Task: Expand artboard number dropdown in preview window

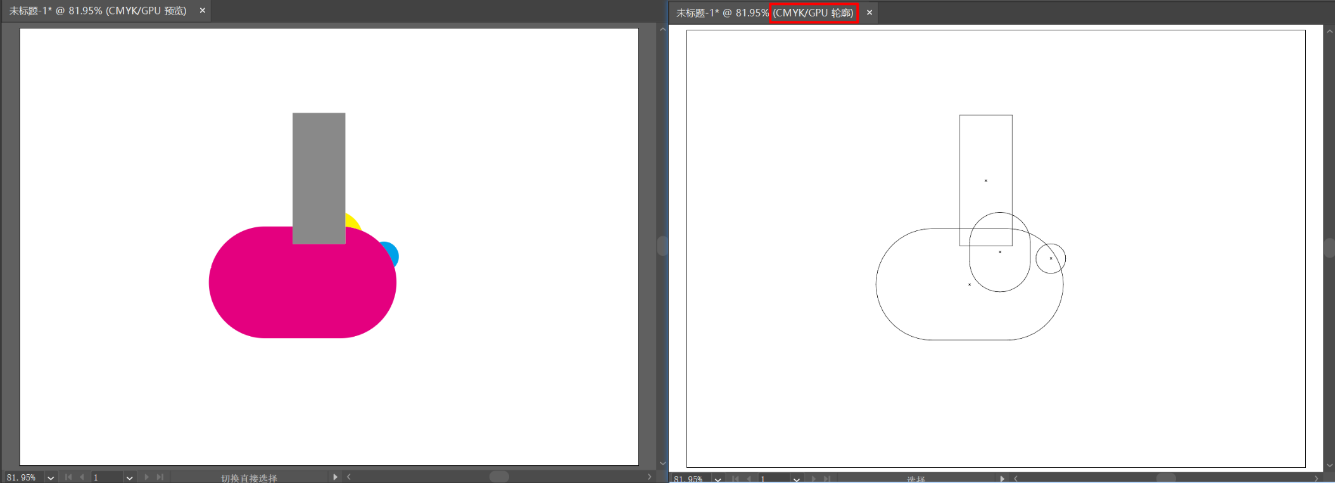Action: pyautogui.click(x=129, y=477)
